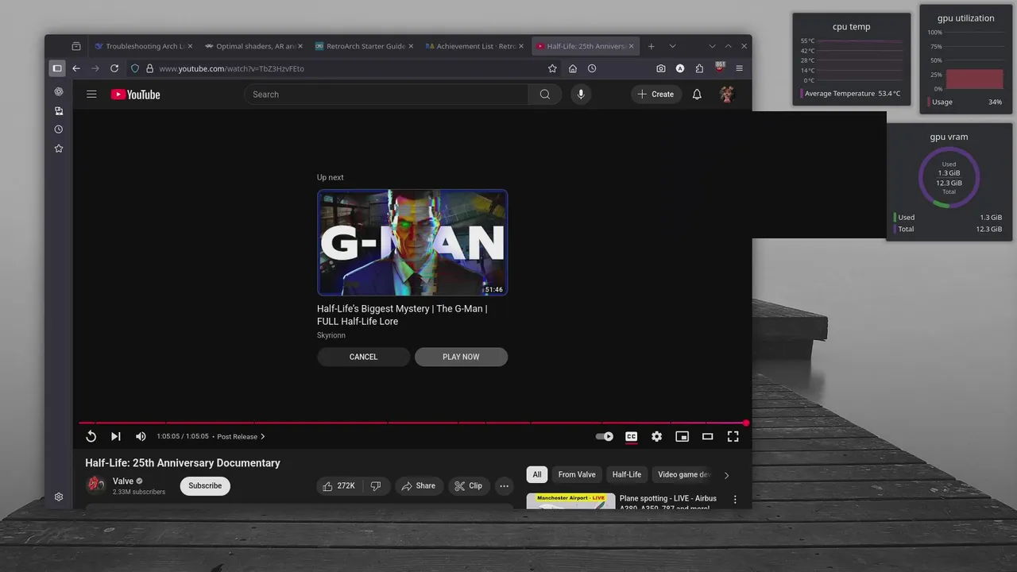Open the extensions puzzle icon
This screenshot has height=572, width=1017.
click(699, 68)
